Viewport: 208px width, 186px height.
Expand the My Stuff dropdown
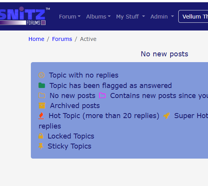[x=130, y=17]
